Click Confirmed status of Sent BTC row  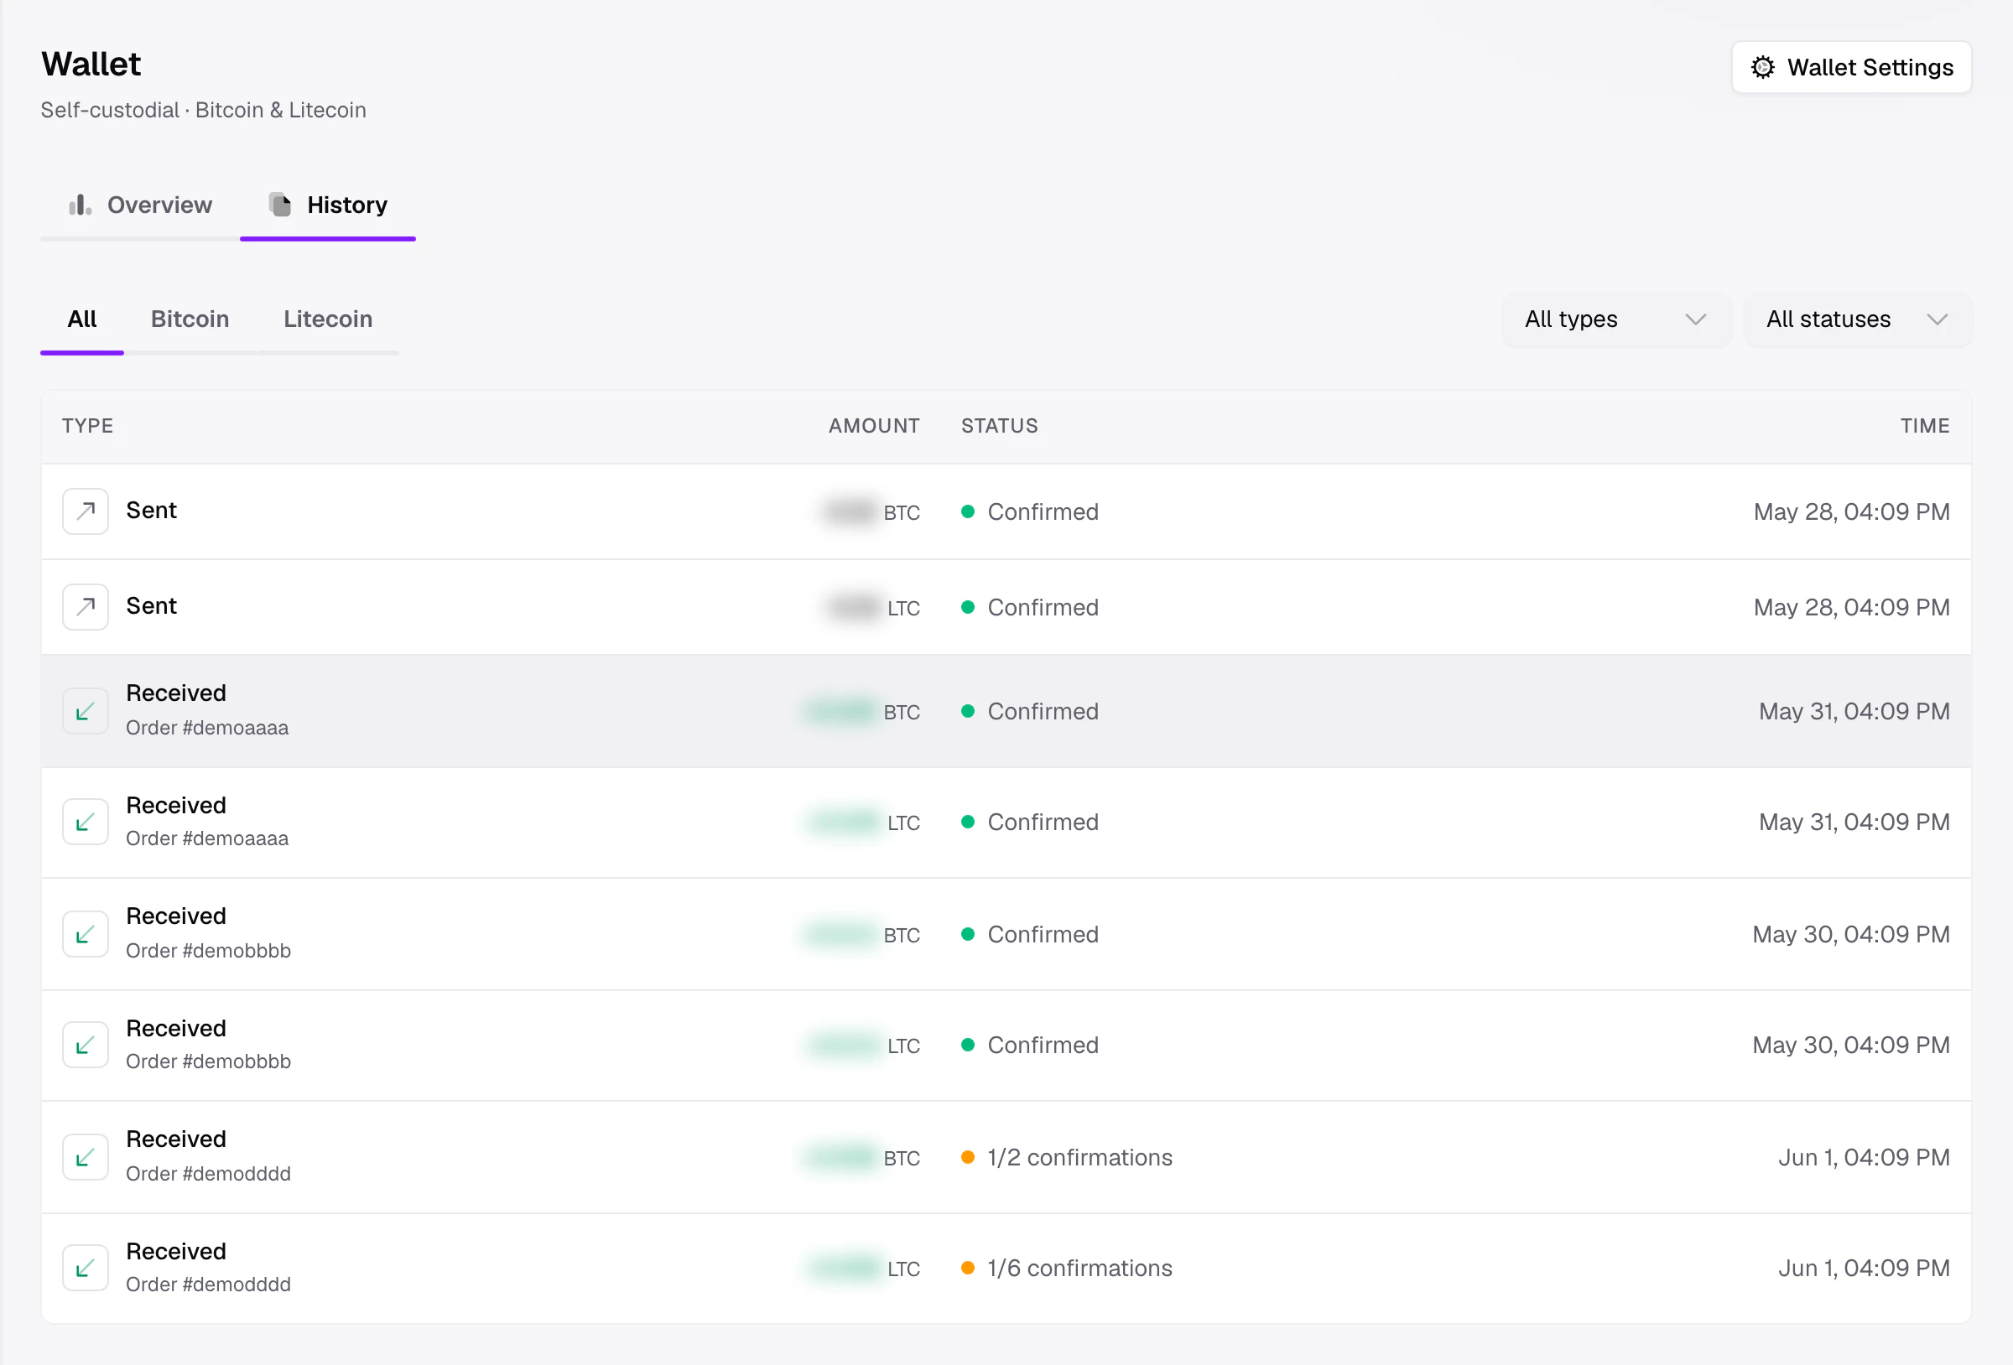[1043, 511]
